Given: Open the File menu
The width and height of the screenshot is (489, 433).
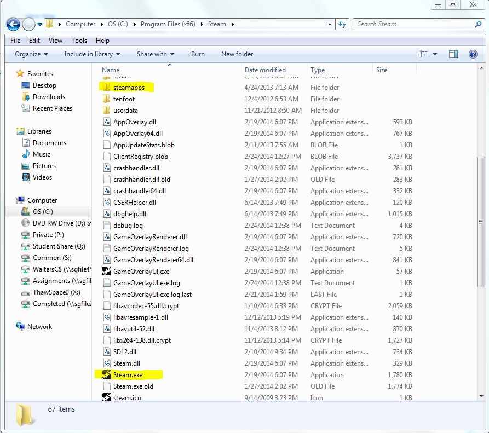Looking at the screenshot, I should [x=15, y=41].
